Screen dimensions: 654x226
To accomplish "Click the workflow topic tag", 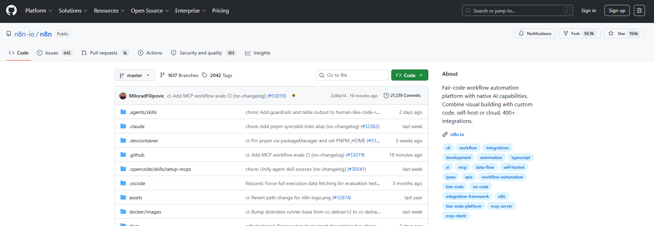I will [468, 148].
